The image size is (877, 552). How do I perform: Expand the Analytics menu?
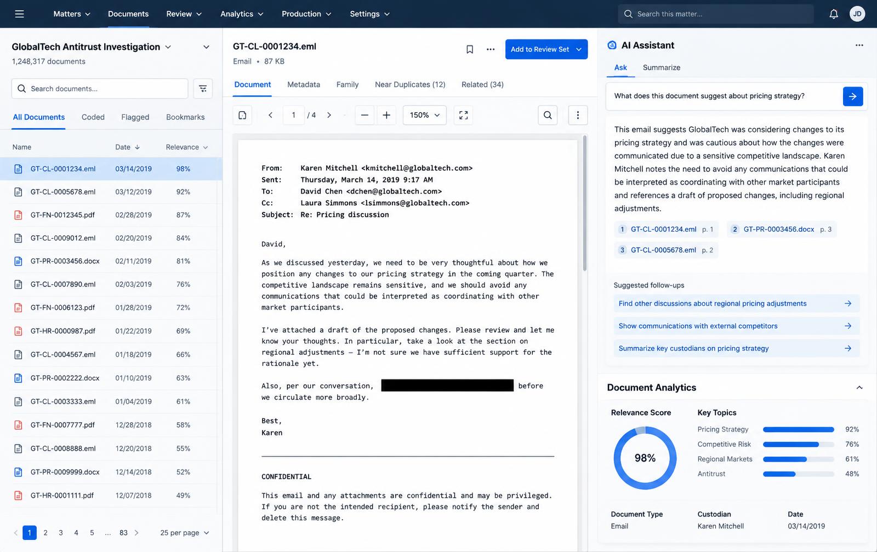(242, 14)
